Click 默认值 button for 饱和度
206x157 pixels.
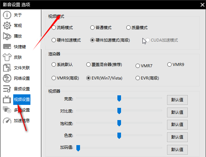[x=177, y=125]
